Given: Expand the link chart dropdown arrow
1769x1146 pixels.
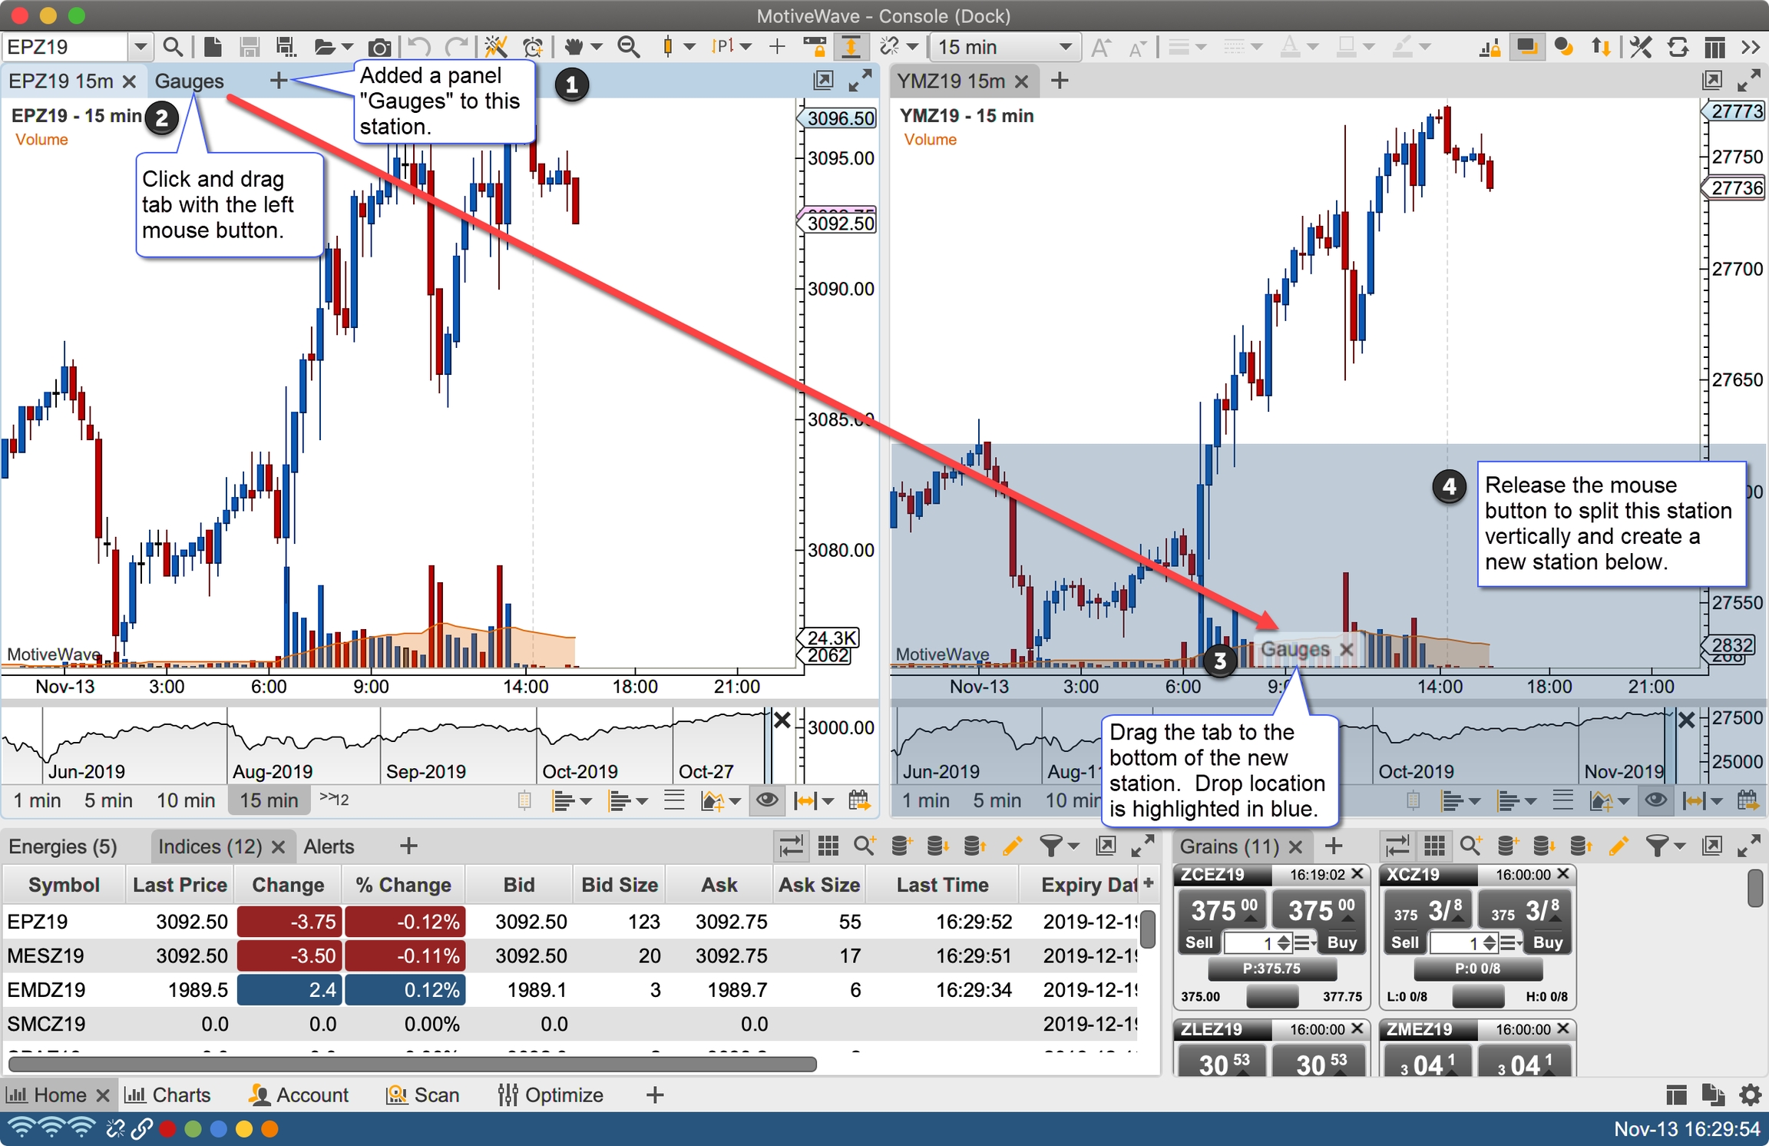Looking at the screenshot, I should click(912, 47).
